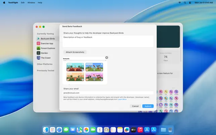Click the TestFlight icon in the dock
216x135 pixels.
coord(154,130)
